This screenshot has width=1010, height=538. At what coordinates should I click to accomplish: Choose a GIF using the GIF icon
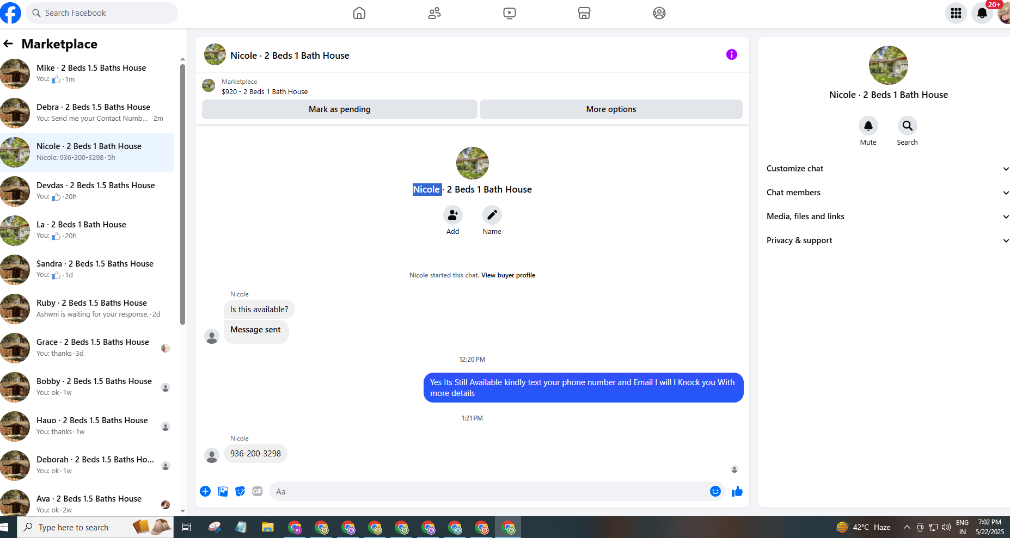[x=258, y=491]
